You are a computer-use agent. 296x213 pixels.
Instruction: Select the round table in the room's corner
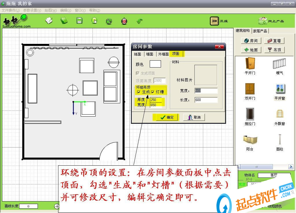pyautogui.click(x=30, y=53)
